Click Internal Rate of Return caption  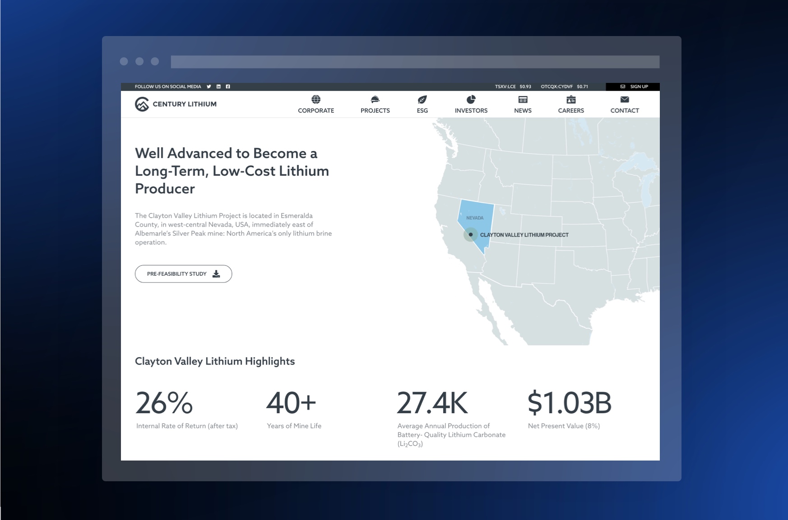[187, 426]
